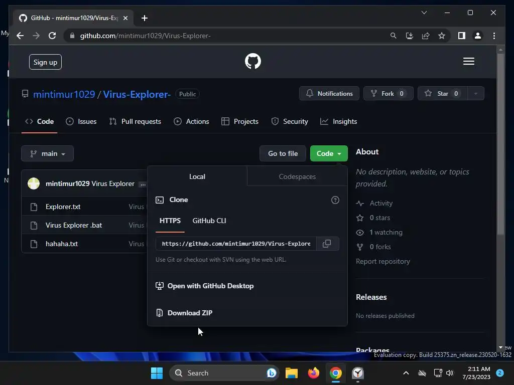Click the site lock icon

(72, 36)
